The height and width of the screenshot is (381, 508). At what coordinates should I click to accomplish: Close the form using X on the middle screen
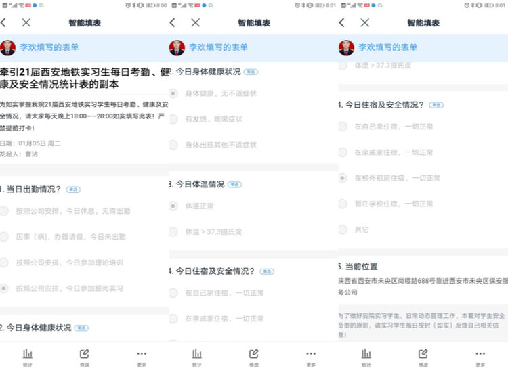[195, 22]
